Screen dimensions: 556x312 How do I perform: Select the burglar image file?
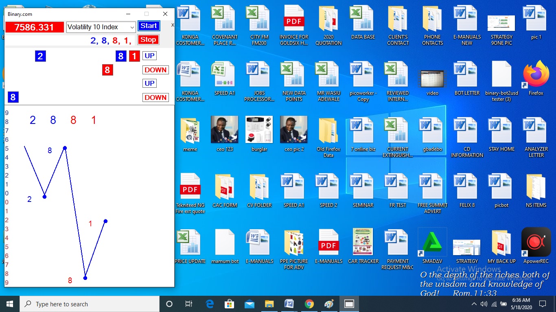(259, 134)
